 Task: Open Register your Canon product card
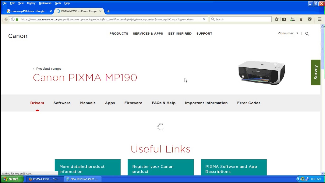coord(160,167)
